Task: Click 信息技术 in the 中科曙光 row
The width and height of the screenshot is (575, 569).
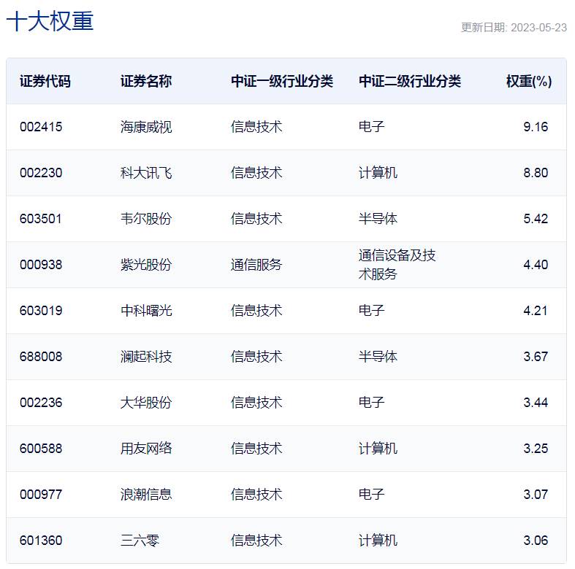Action: pyautogui.click(x=256, y=311)
